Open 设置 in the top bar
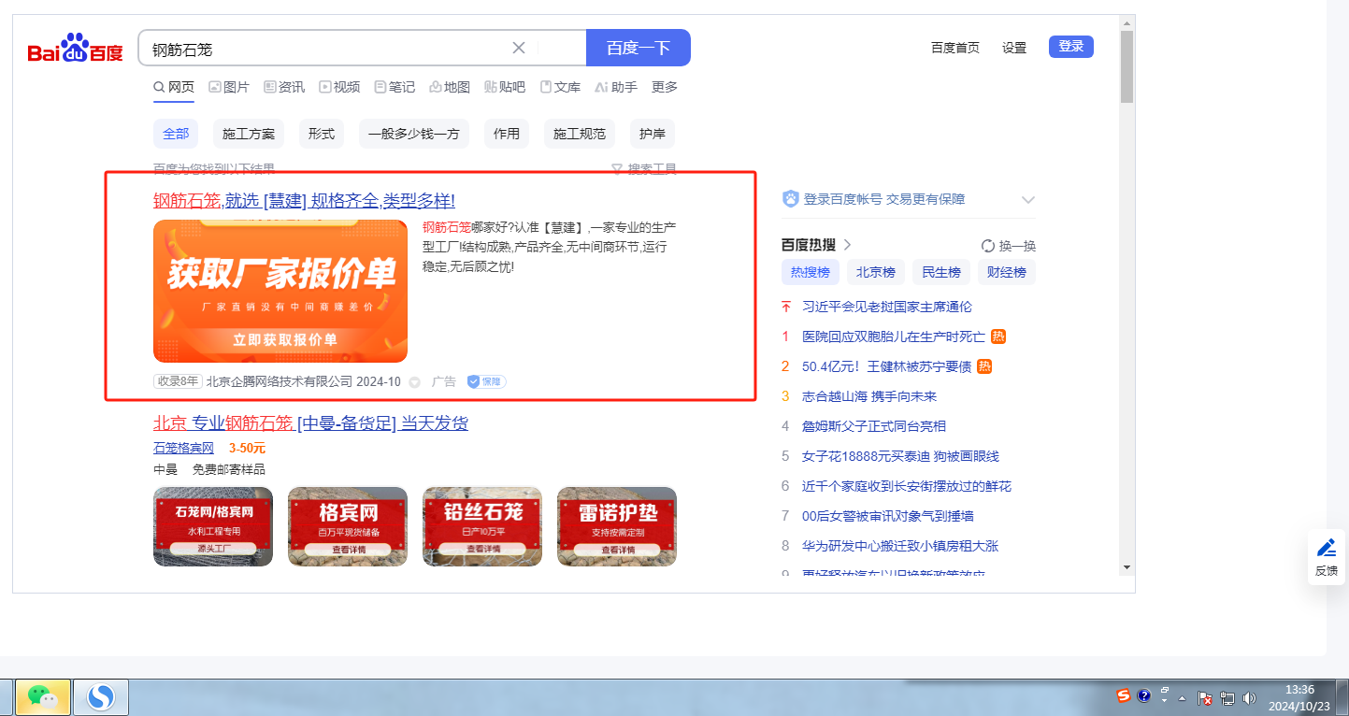This screenshot has height=716, width=1349. 1014,48
